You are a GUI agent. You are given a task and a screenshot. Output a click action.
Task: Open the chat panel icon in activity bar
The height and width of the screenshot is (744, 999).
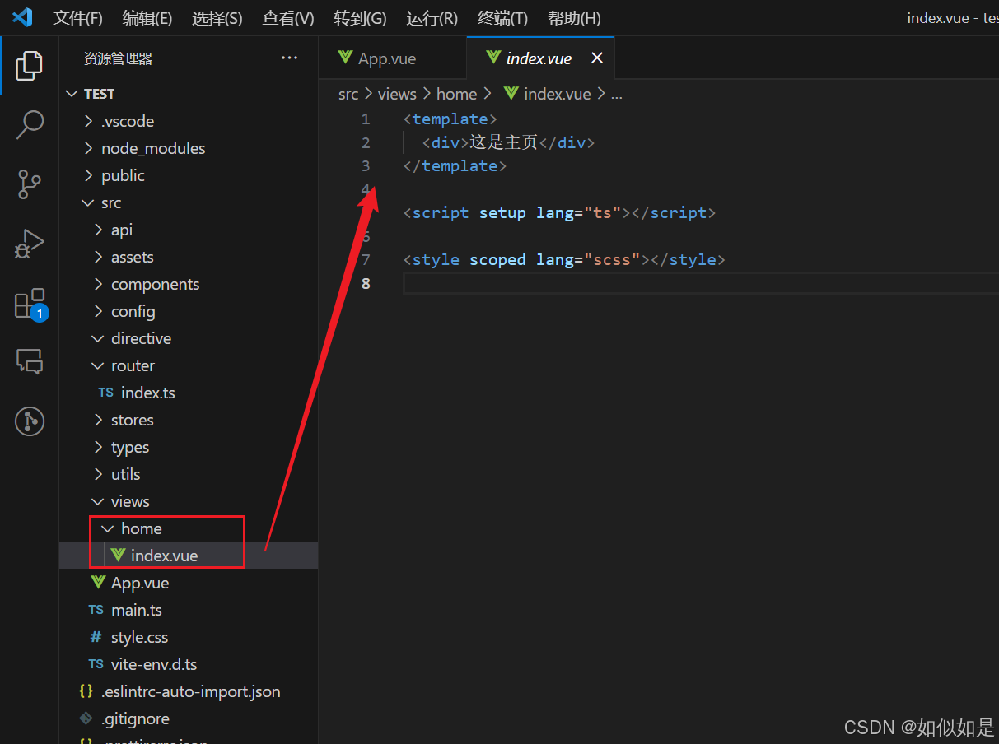pyautogui.click(x=29, y=361)
